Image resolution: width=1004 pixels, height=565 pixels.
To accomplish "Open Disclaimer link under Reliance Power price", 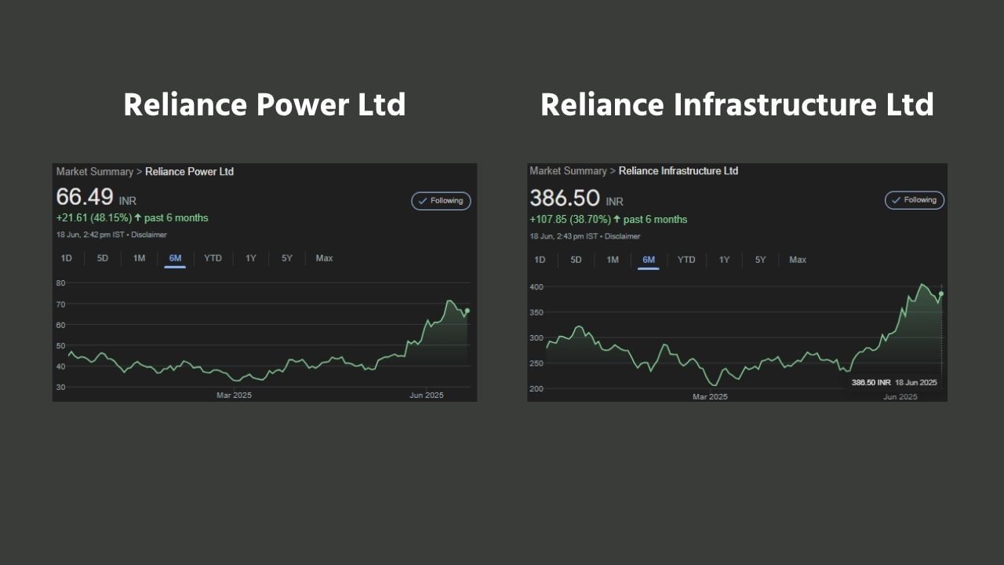I will 149,235.
